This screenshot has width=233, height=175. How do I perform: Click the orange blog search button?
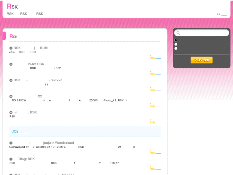pos(202,60)
